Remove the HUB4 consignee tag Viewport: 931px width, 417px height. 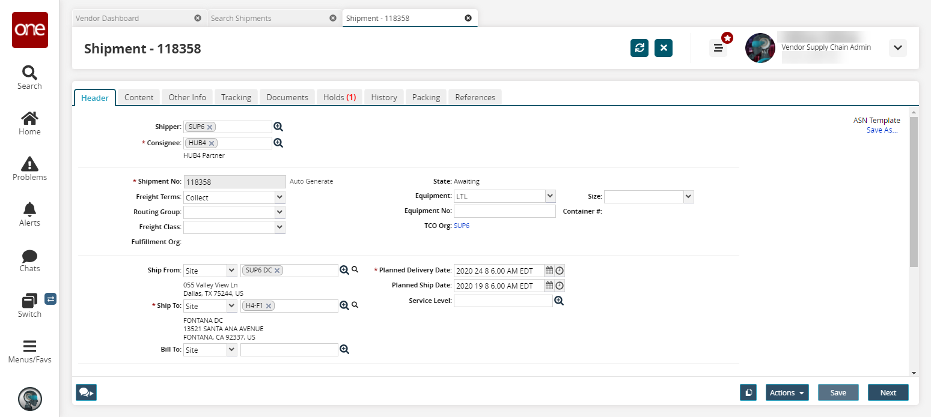point(212,143)
